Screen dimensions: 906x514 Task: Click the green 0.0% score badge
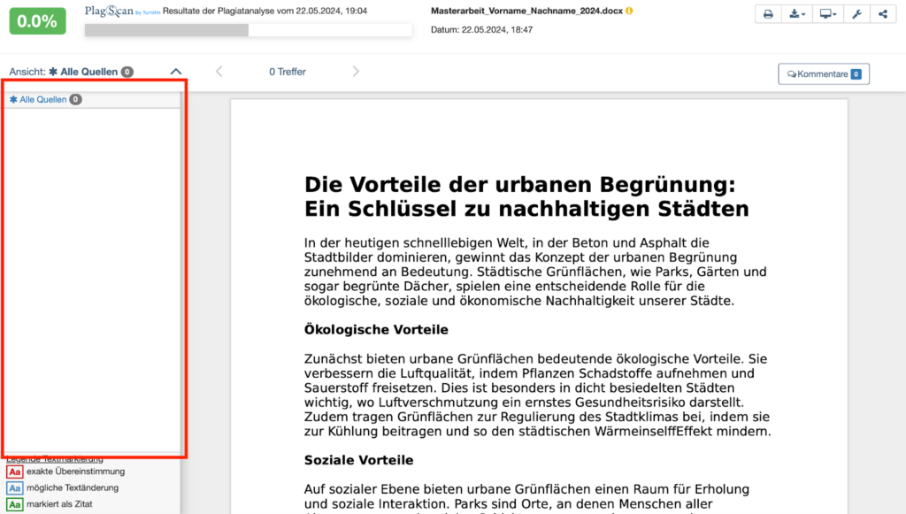click(x=37, y=21)
